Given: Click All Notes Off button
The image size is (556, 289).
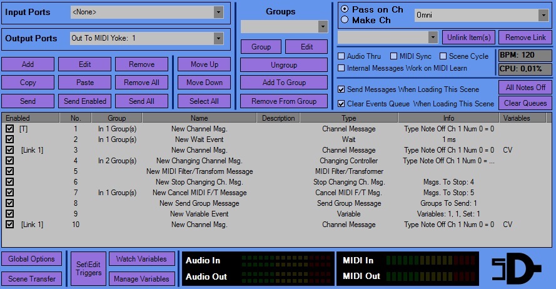Looking at the screenshot, I should tap(525, 87).
